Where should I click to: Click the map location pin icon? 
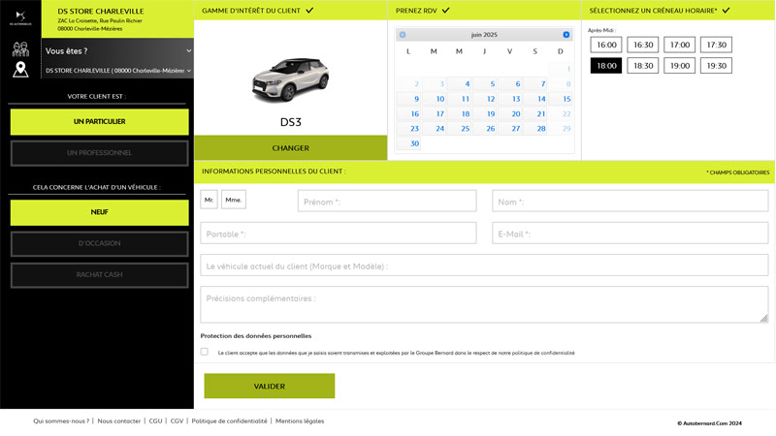point(20,70)
